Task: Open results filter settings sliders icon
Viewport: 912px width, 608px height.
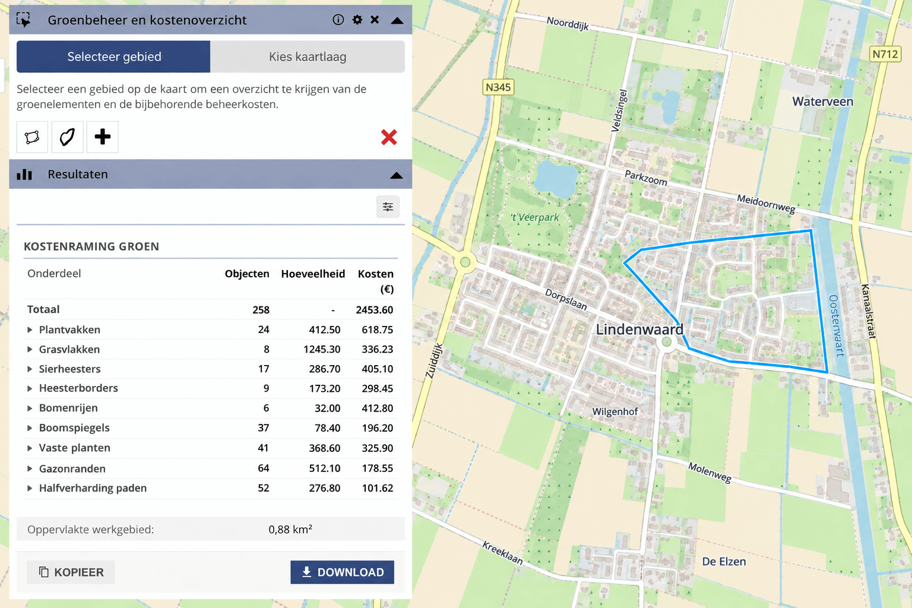Action: pyautogui.click(x=388, y=207)
